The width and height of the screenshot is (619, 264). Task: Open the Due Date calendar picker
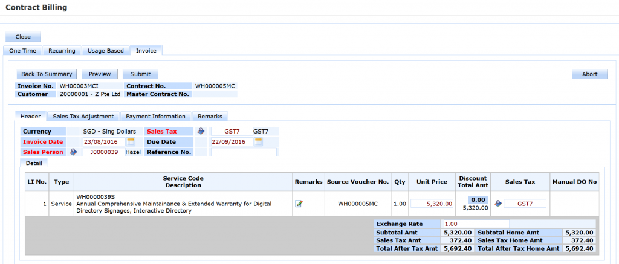tap(259, 141)
